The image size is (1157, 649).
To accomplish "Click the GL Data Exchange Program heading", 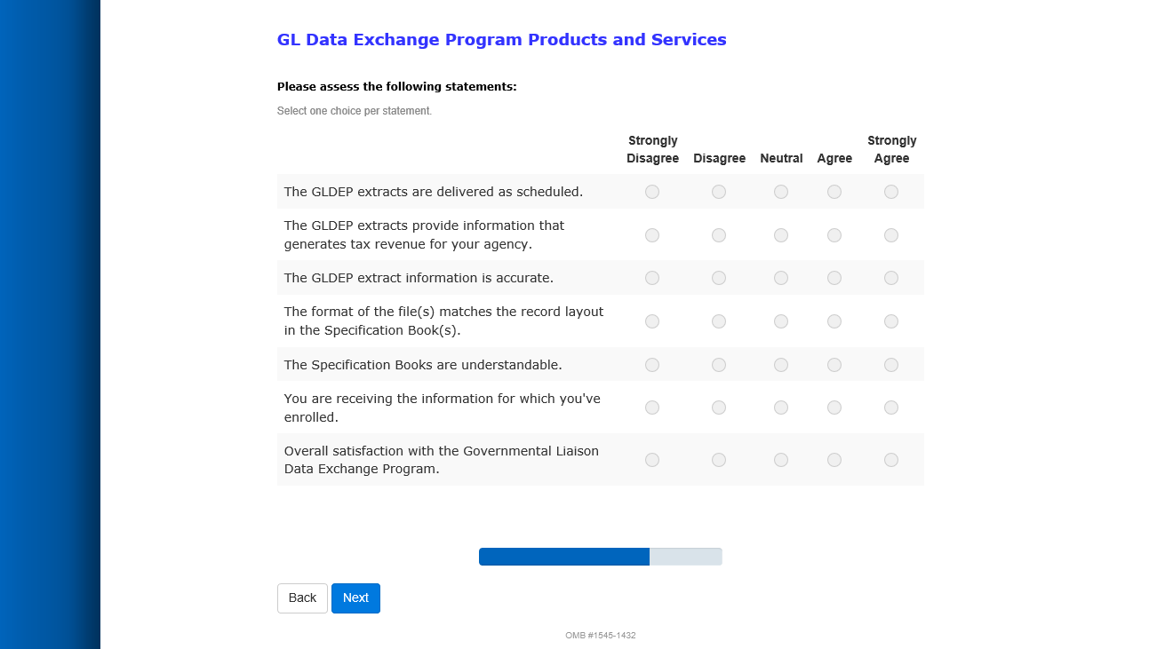I will (x=501, y=40).
